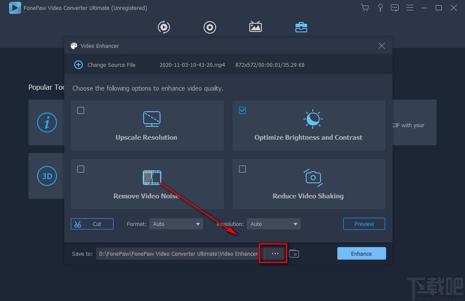Click the Upscale Resolution label

point(146,137)
